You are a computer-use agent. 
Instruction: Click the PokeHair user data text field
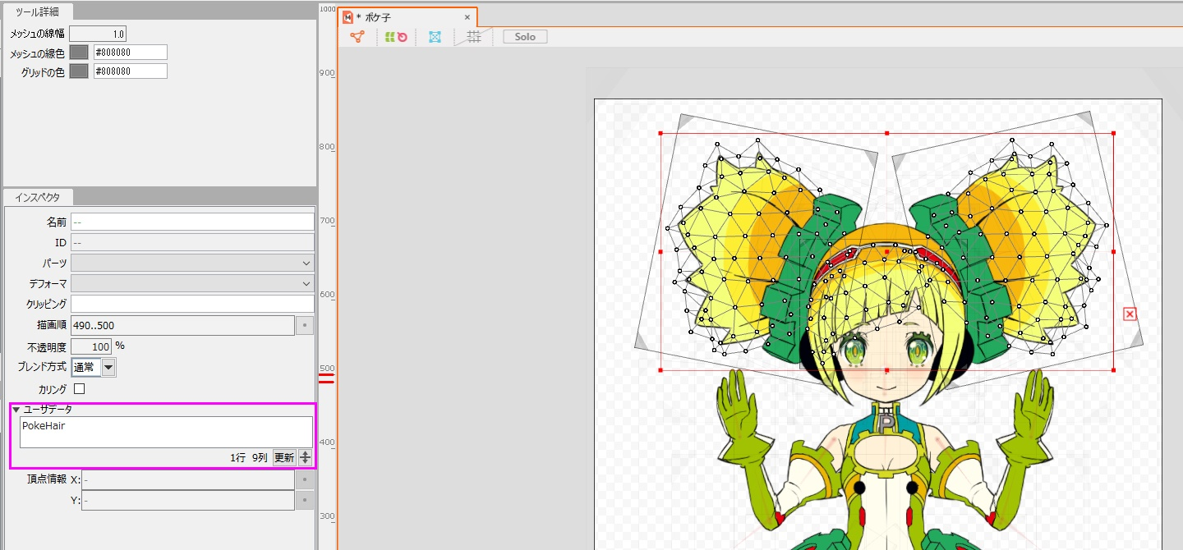click(x=166, y=432)
